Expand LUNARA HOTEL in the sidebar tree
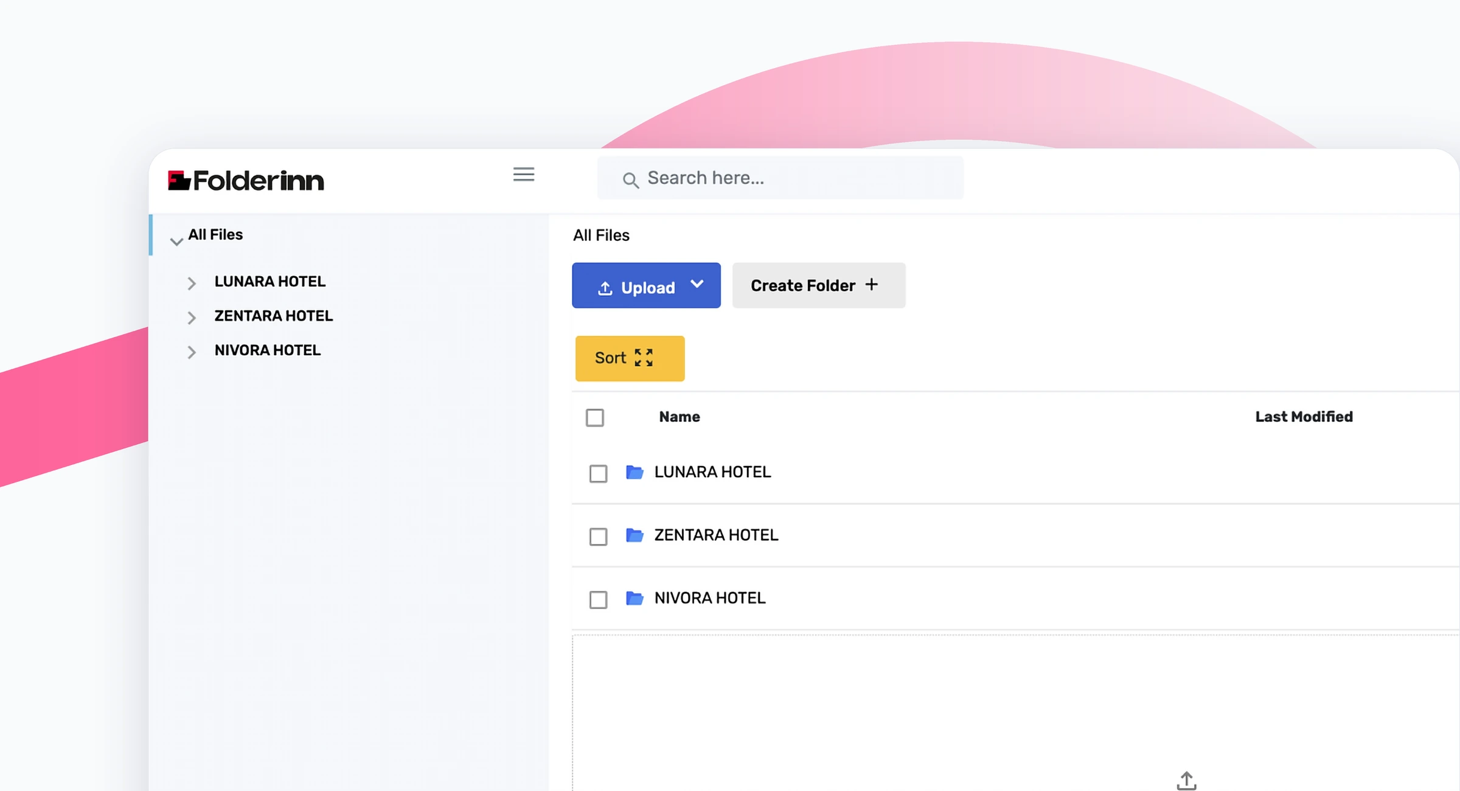Viewport: 1460px width, 791px height. click(192, 284)
